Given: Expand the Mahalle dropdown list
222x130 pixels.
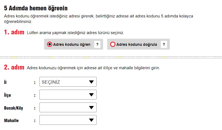Looking at the screenshot, I should tap(68, 120).
